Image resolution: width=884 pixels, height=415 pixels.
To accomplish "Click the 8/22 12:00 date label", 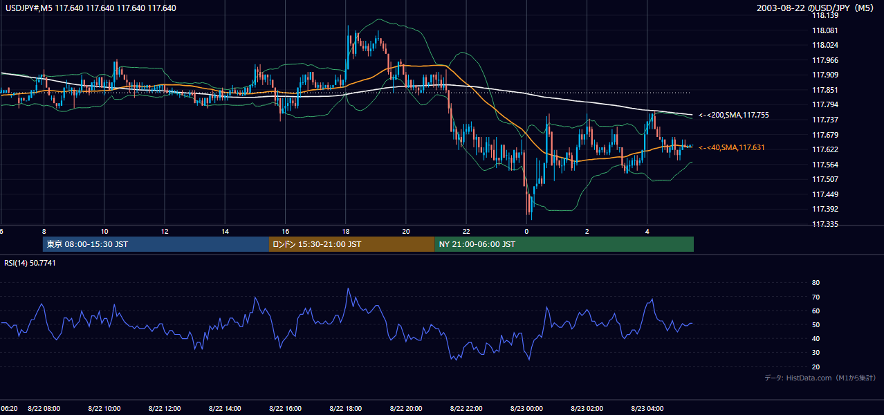I will pyautogui.click(x=165, y=409).
